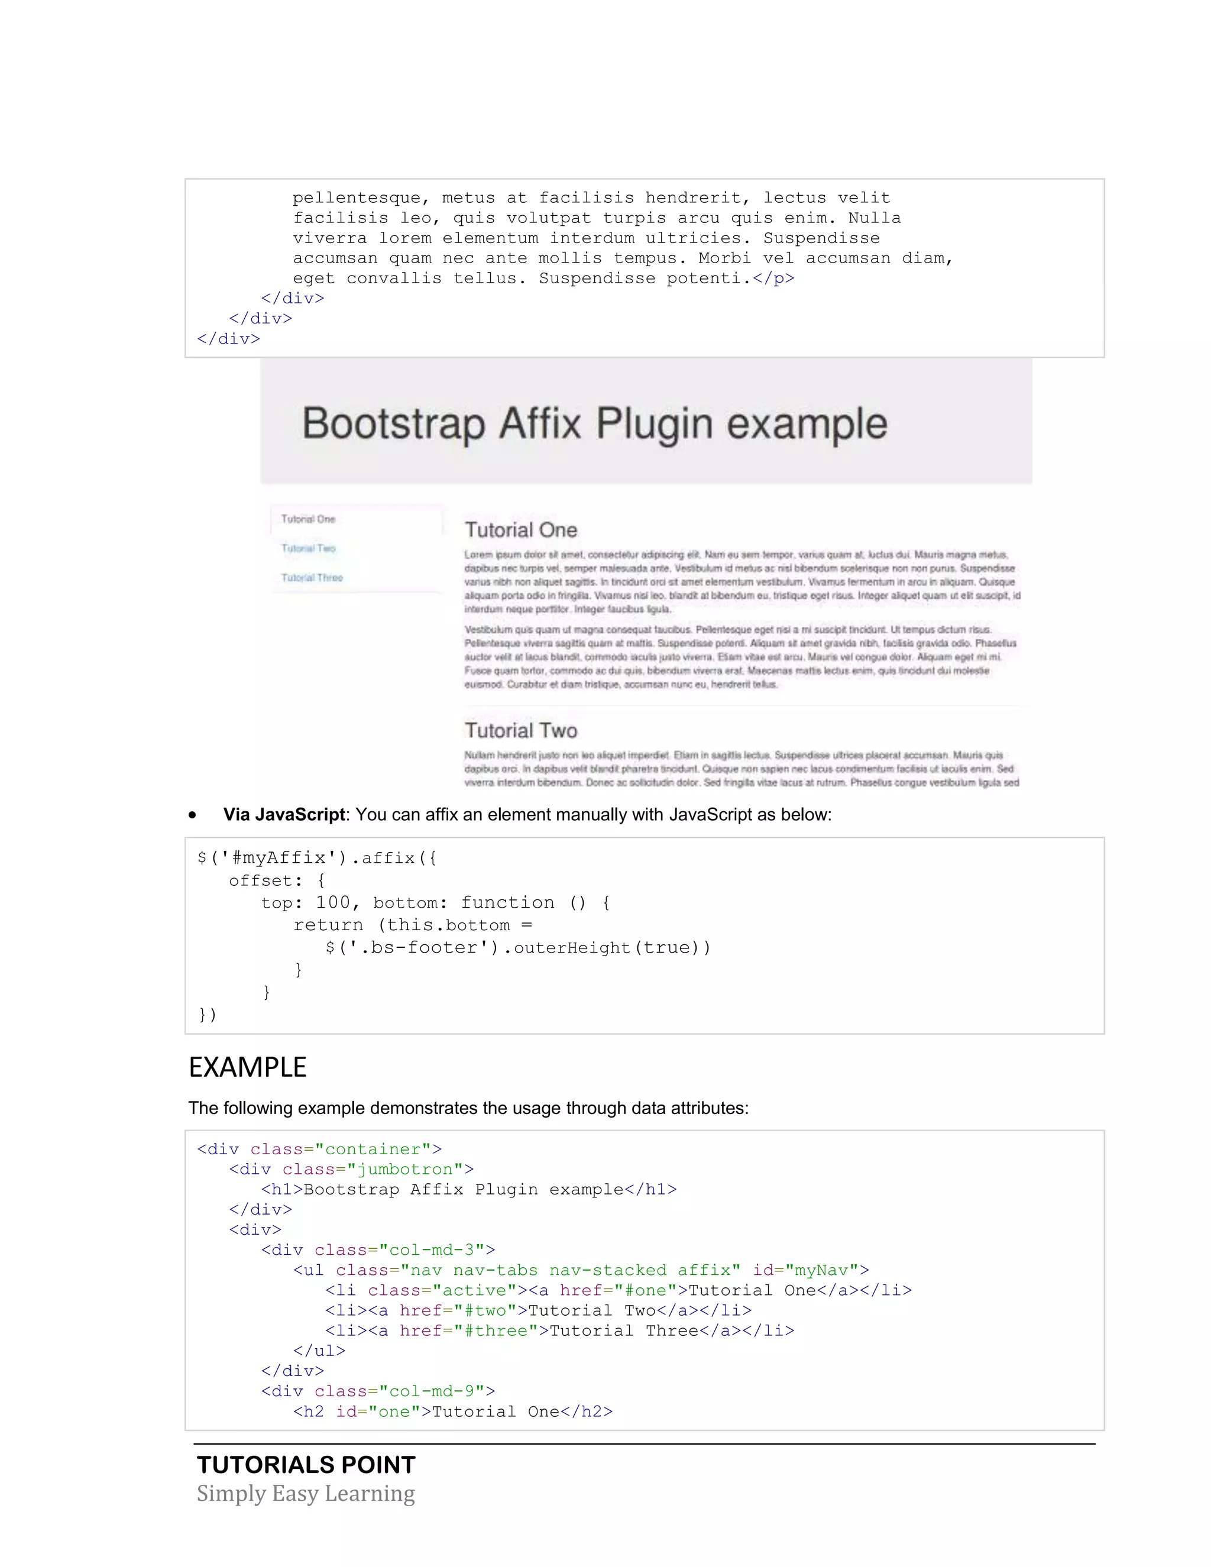Click the Via JavaScript bold text
1211x1567 pixels.
[284, 814]
